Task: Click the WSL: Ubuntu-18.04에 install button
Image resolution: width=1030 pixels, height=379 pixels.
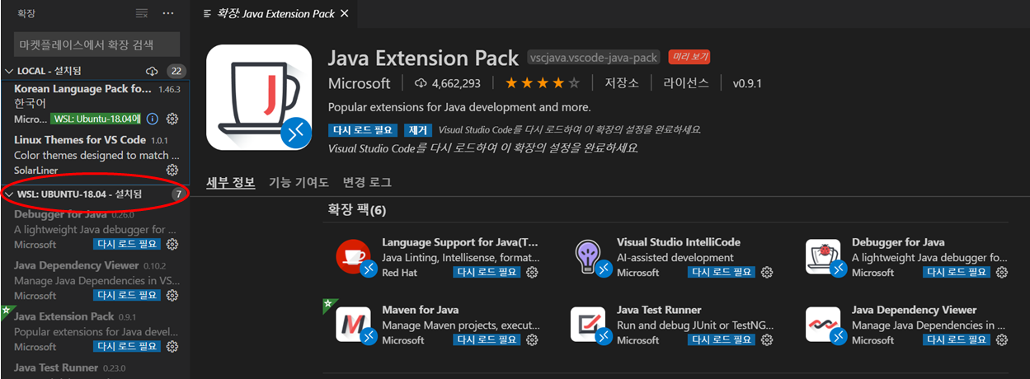Action: tap(96, 119)
